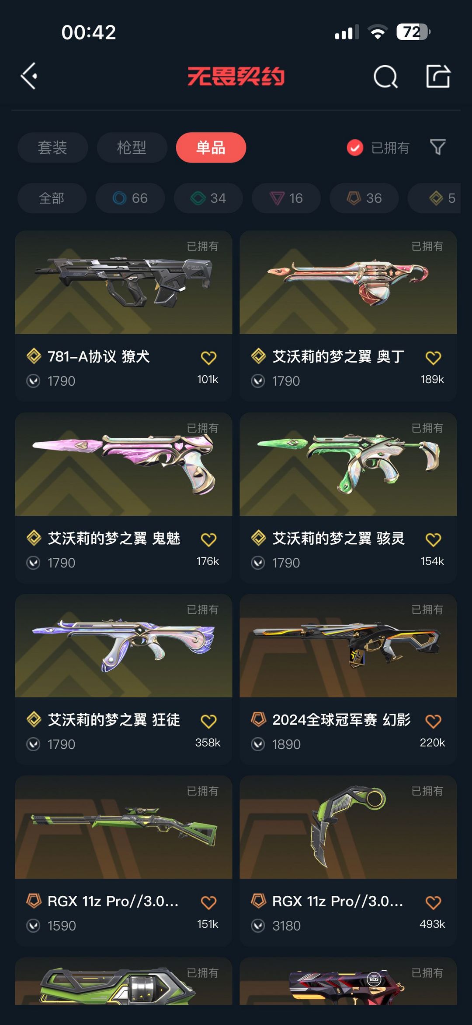Filter by blue tier with 66 items
This screenshot has width=472, height=1025.
tap(130, 198)
